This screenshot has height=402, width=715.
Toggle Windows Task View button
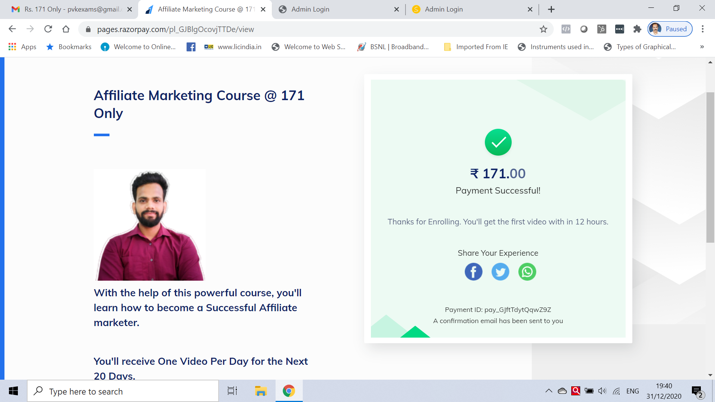pyautogui.click(x=232, y=391)
